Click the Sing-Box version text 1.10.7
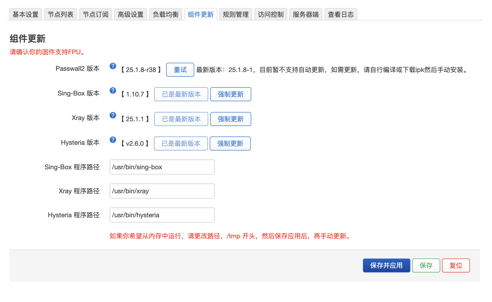The image size is (492, 302). click(135, 94)
